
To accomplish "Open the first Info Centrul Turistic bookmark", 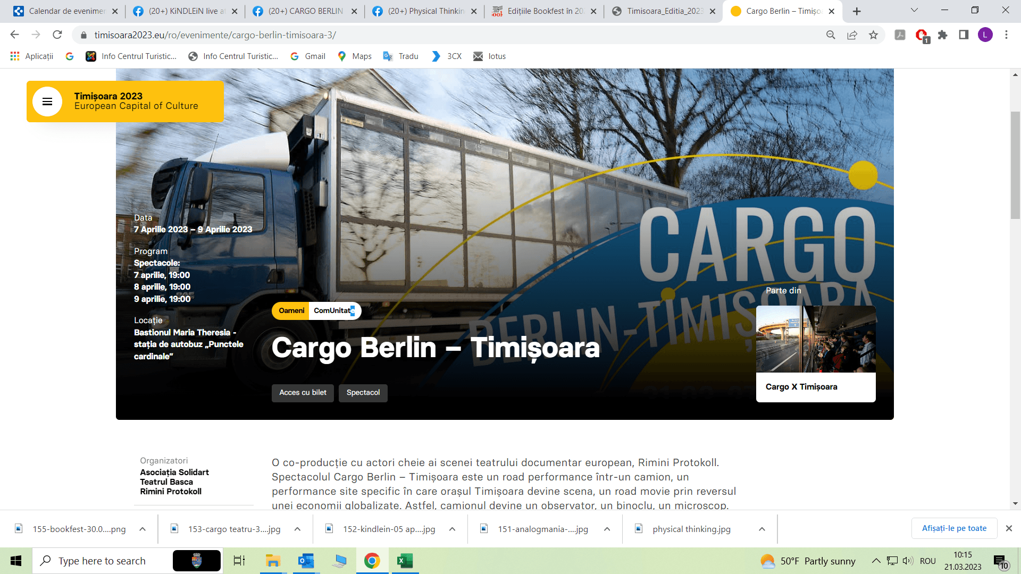I will point(131,56).
